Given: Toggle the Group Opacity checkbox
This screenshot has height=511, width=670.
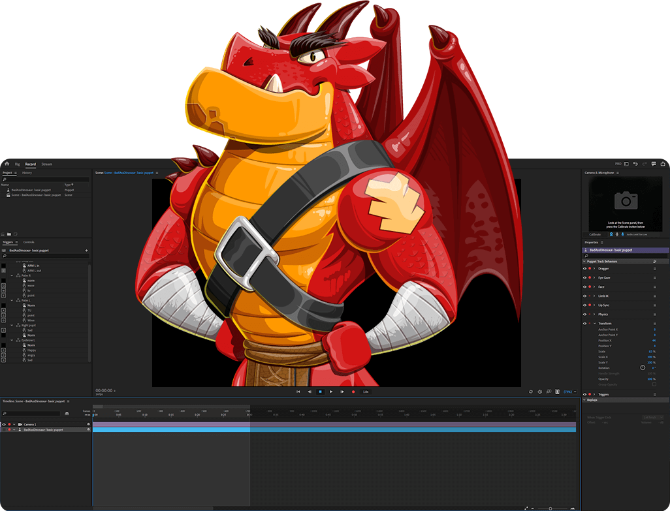Looking at the screenshot, I should coord(654,384).
